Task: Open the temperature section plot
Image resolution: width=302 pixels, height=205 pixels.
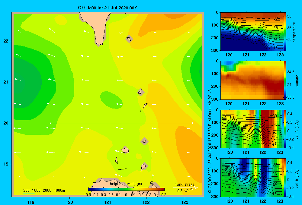Action: [x=252, y=32]
